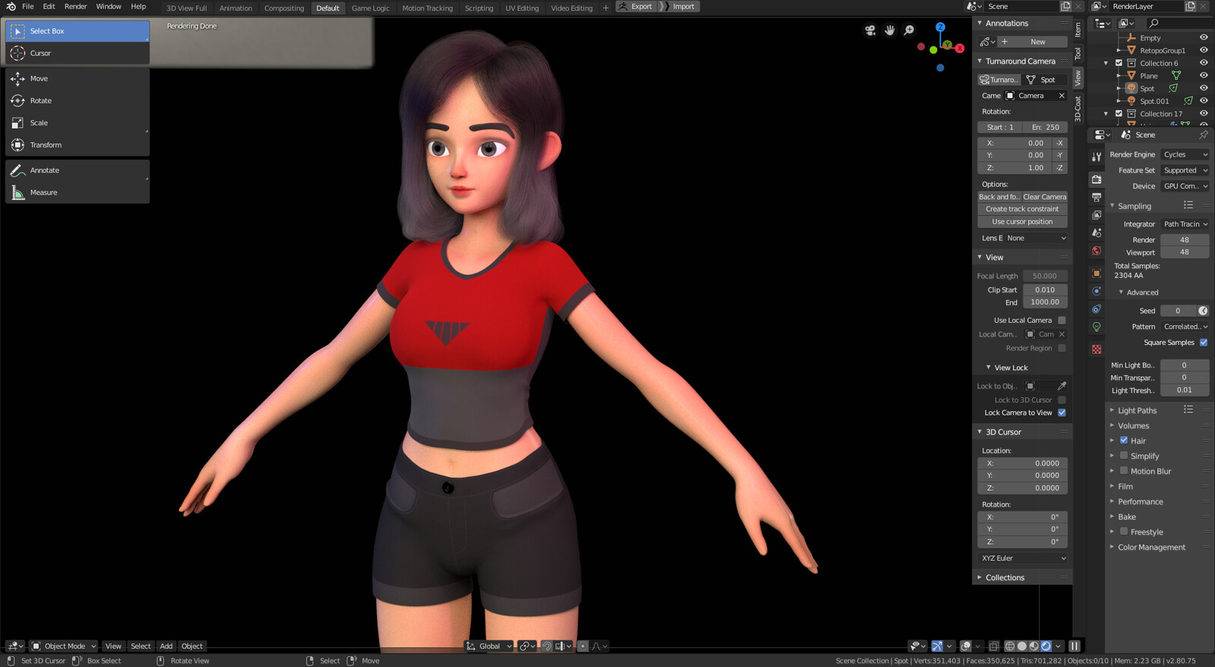The height and width of the screenshot is (667, 1215).
Task: Switch to rendered viewport shading
Action: [x=1046, y=646]
